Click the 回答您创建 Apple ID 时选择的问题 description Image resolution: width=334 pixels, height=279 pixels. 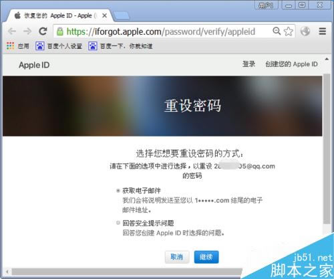click(x=173, y=233)
